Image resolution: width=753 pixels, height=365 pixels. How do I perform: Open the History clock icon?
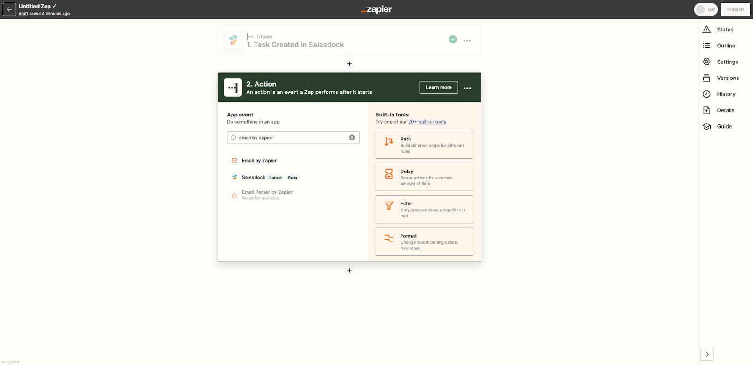pos(706,94)
